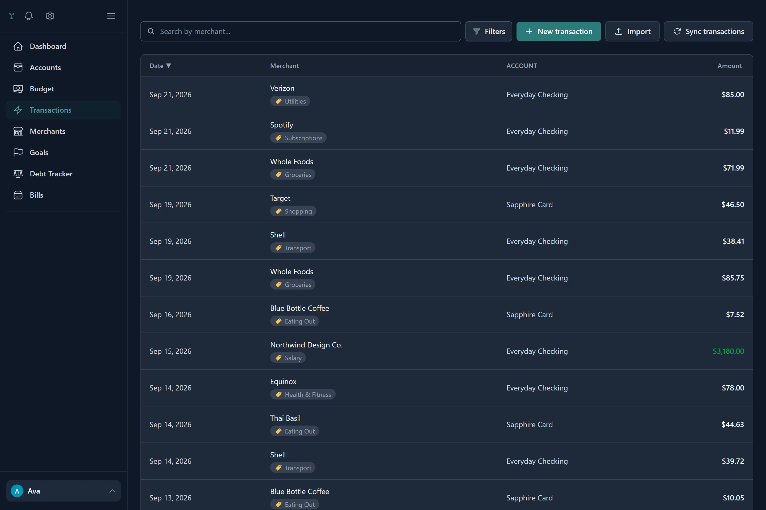Open Debt Tracker page
The height and width of the screenshot is (510, 766).
click(64, 174)
